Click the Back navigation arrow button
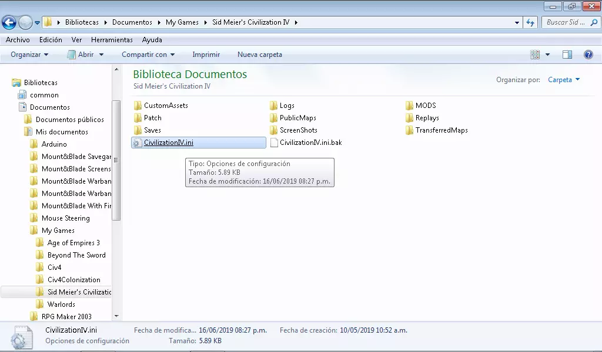Image resolution: width=602 pixels, height=352 pixels. tap(9, 23)
